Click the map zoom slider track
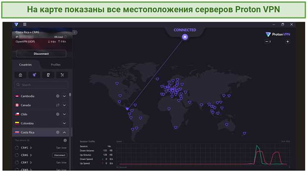The image size is (307, 172). click(278, 41)
